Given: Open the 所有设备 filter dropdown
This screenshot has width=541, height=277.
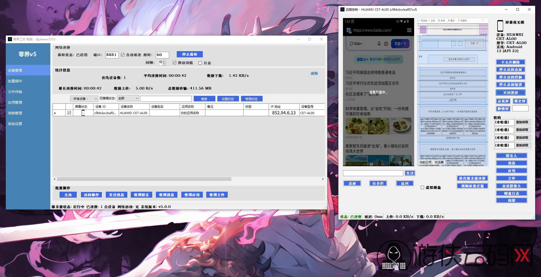Looking at the screenshot, I should coord(84,99).
